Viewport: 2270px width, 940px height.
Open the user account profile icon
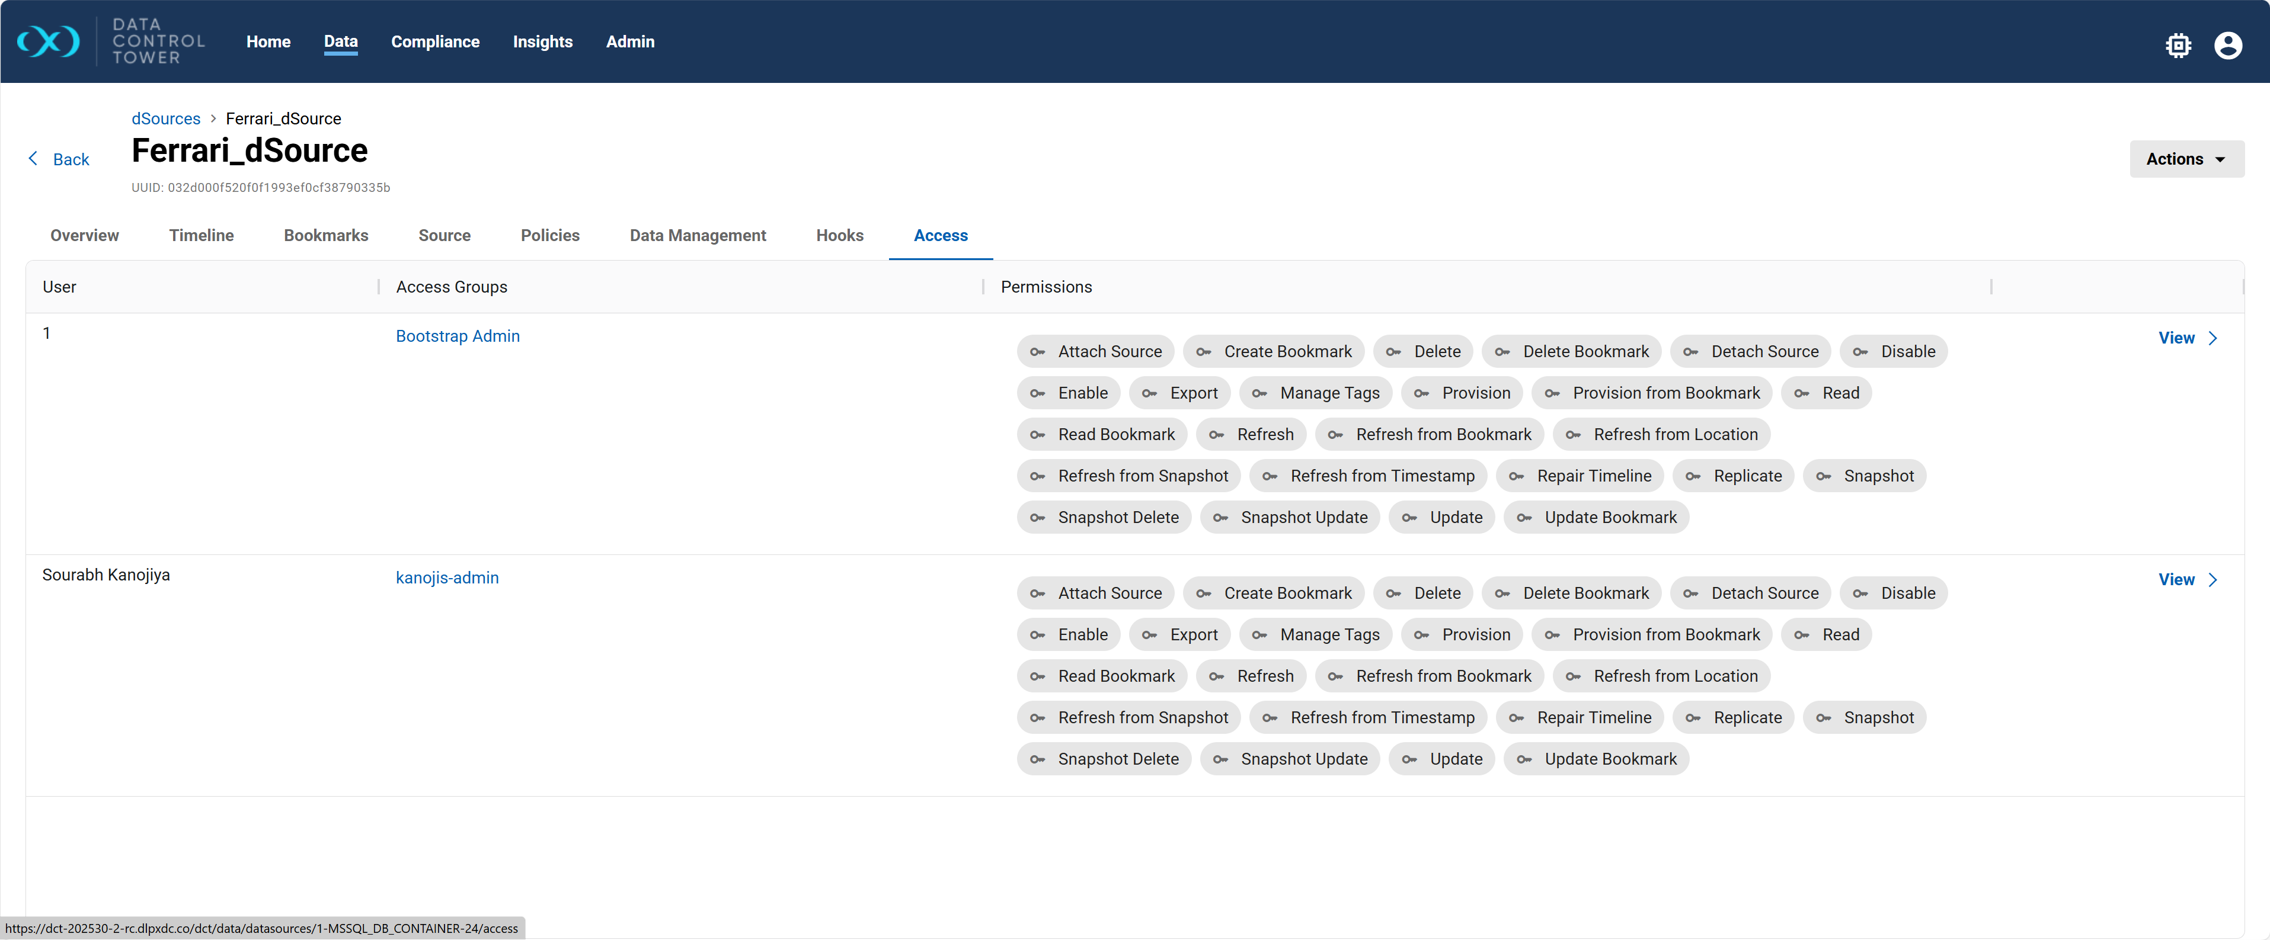click(x=2228, y=45)
